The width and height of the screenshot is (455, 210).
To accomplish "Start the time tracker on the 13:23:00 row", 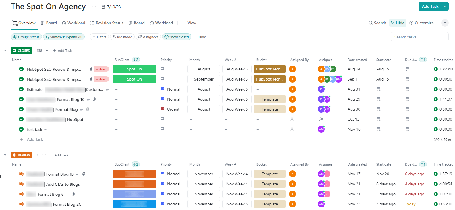I will [x=436, y=69].
